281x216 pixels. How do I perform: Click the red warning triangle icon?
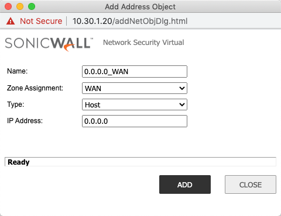[11, 21]
